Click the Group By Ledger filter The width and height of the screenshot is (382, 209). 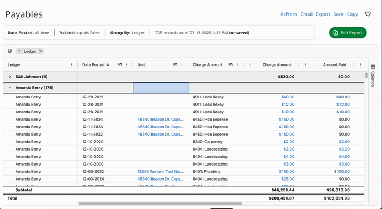(x=127, y=33)
